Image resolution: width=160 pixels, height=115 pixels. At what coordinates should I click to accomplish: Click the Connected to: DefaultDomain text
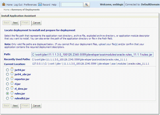142,5
